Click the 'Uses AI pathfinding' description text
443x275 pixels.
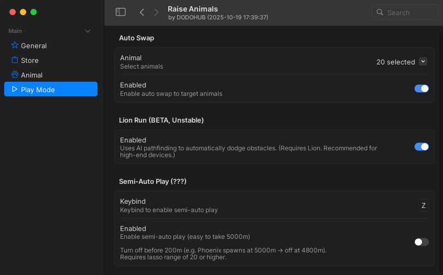(x=248, y=151)
